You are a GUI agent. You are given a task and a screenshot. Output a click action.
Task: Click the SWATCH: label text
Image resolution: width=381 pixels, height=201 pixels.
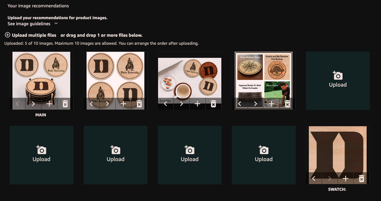(x=337, y=189)
